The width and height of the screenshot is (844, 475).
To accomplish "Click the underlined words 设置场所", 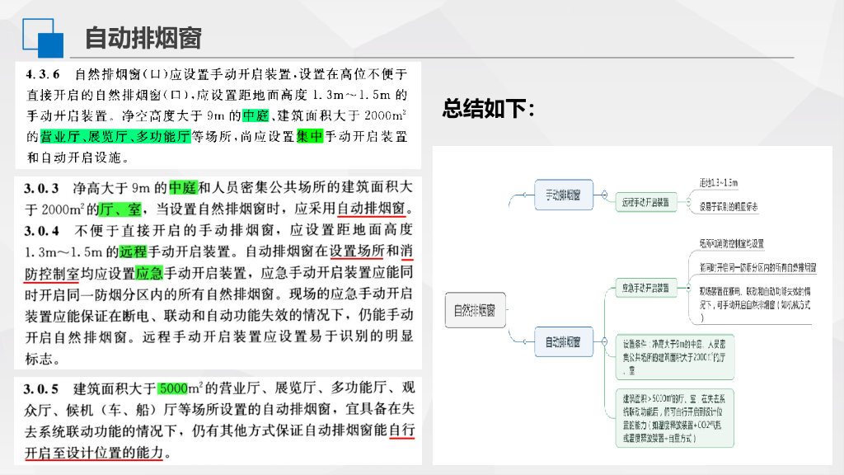I will (357, 252).
